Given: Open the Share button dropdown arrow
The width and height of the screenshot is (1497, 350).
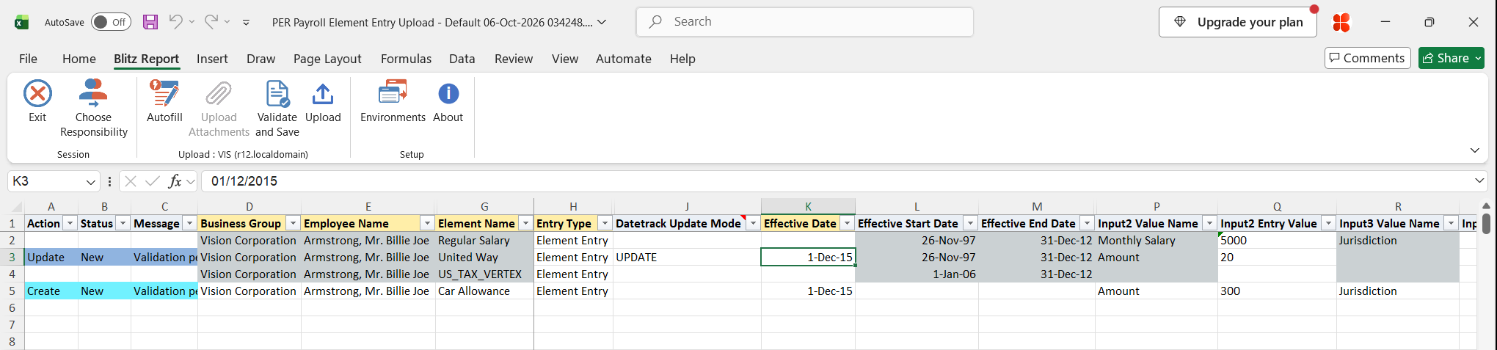Looking at the screenshot, I should [1478, 58].
